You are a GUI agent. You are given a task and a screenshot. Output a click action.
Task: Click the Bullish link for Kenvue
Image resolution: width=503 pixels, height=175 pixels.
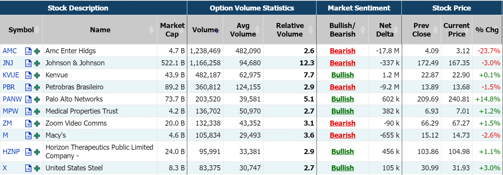(x=343, y=75)
